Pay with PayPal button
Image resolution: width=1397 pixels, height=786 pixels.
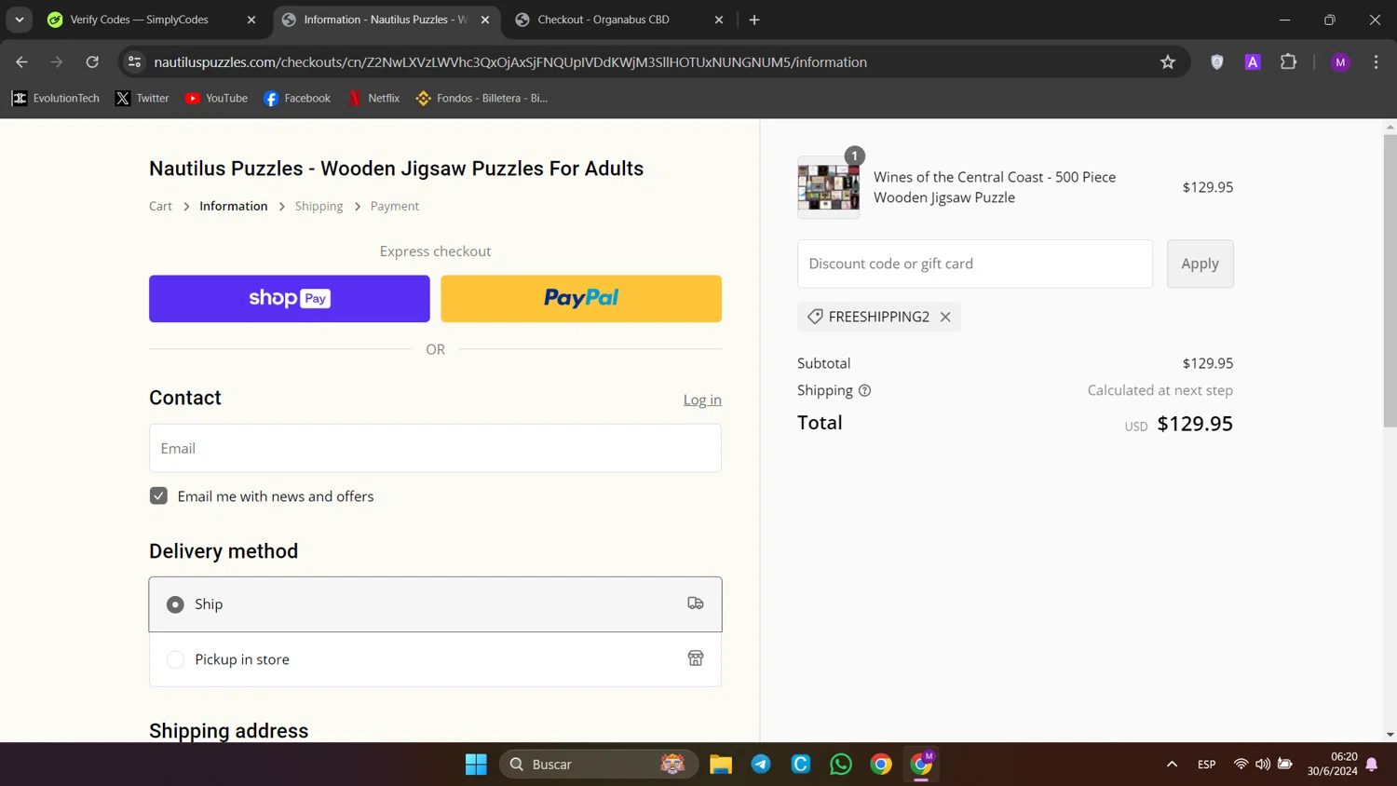[x=581, y=299]
